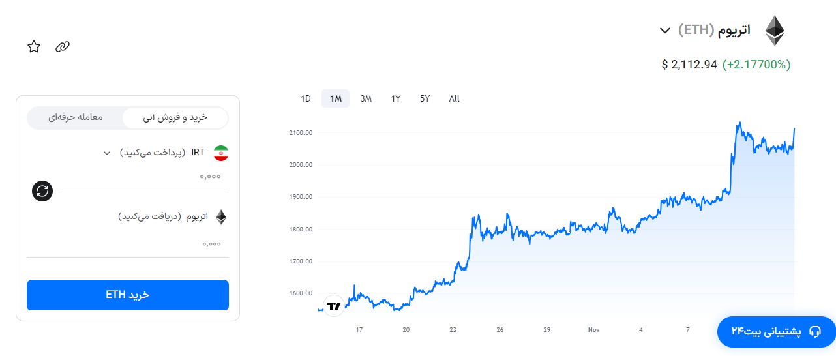The image size is (836, 356).
Task: Open پشتیبانی بیت۲۴ support chat
Action: [775, 332]
